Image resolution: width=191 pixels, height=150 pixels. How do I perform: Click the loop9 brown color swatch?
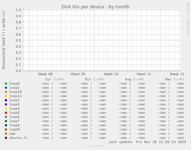pyautogui.click(x=6, y=129)
